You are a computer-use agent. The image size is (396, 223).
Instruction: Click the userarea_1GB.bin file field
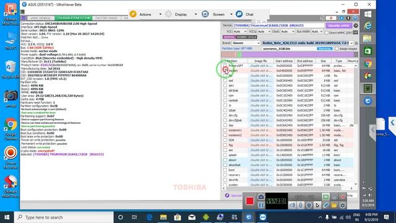pyautogui.click(x=290, y=48)
